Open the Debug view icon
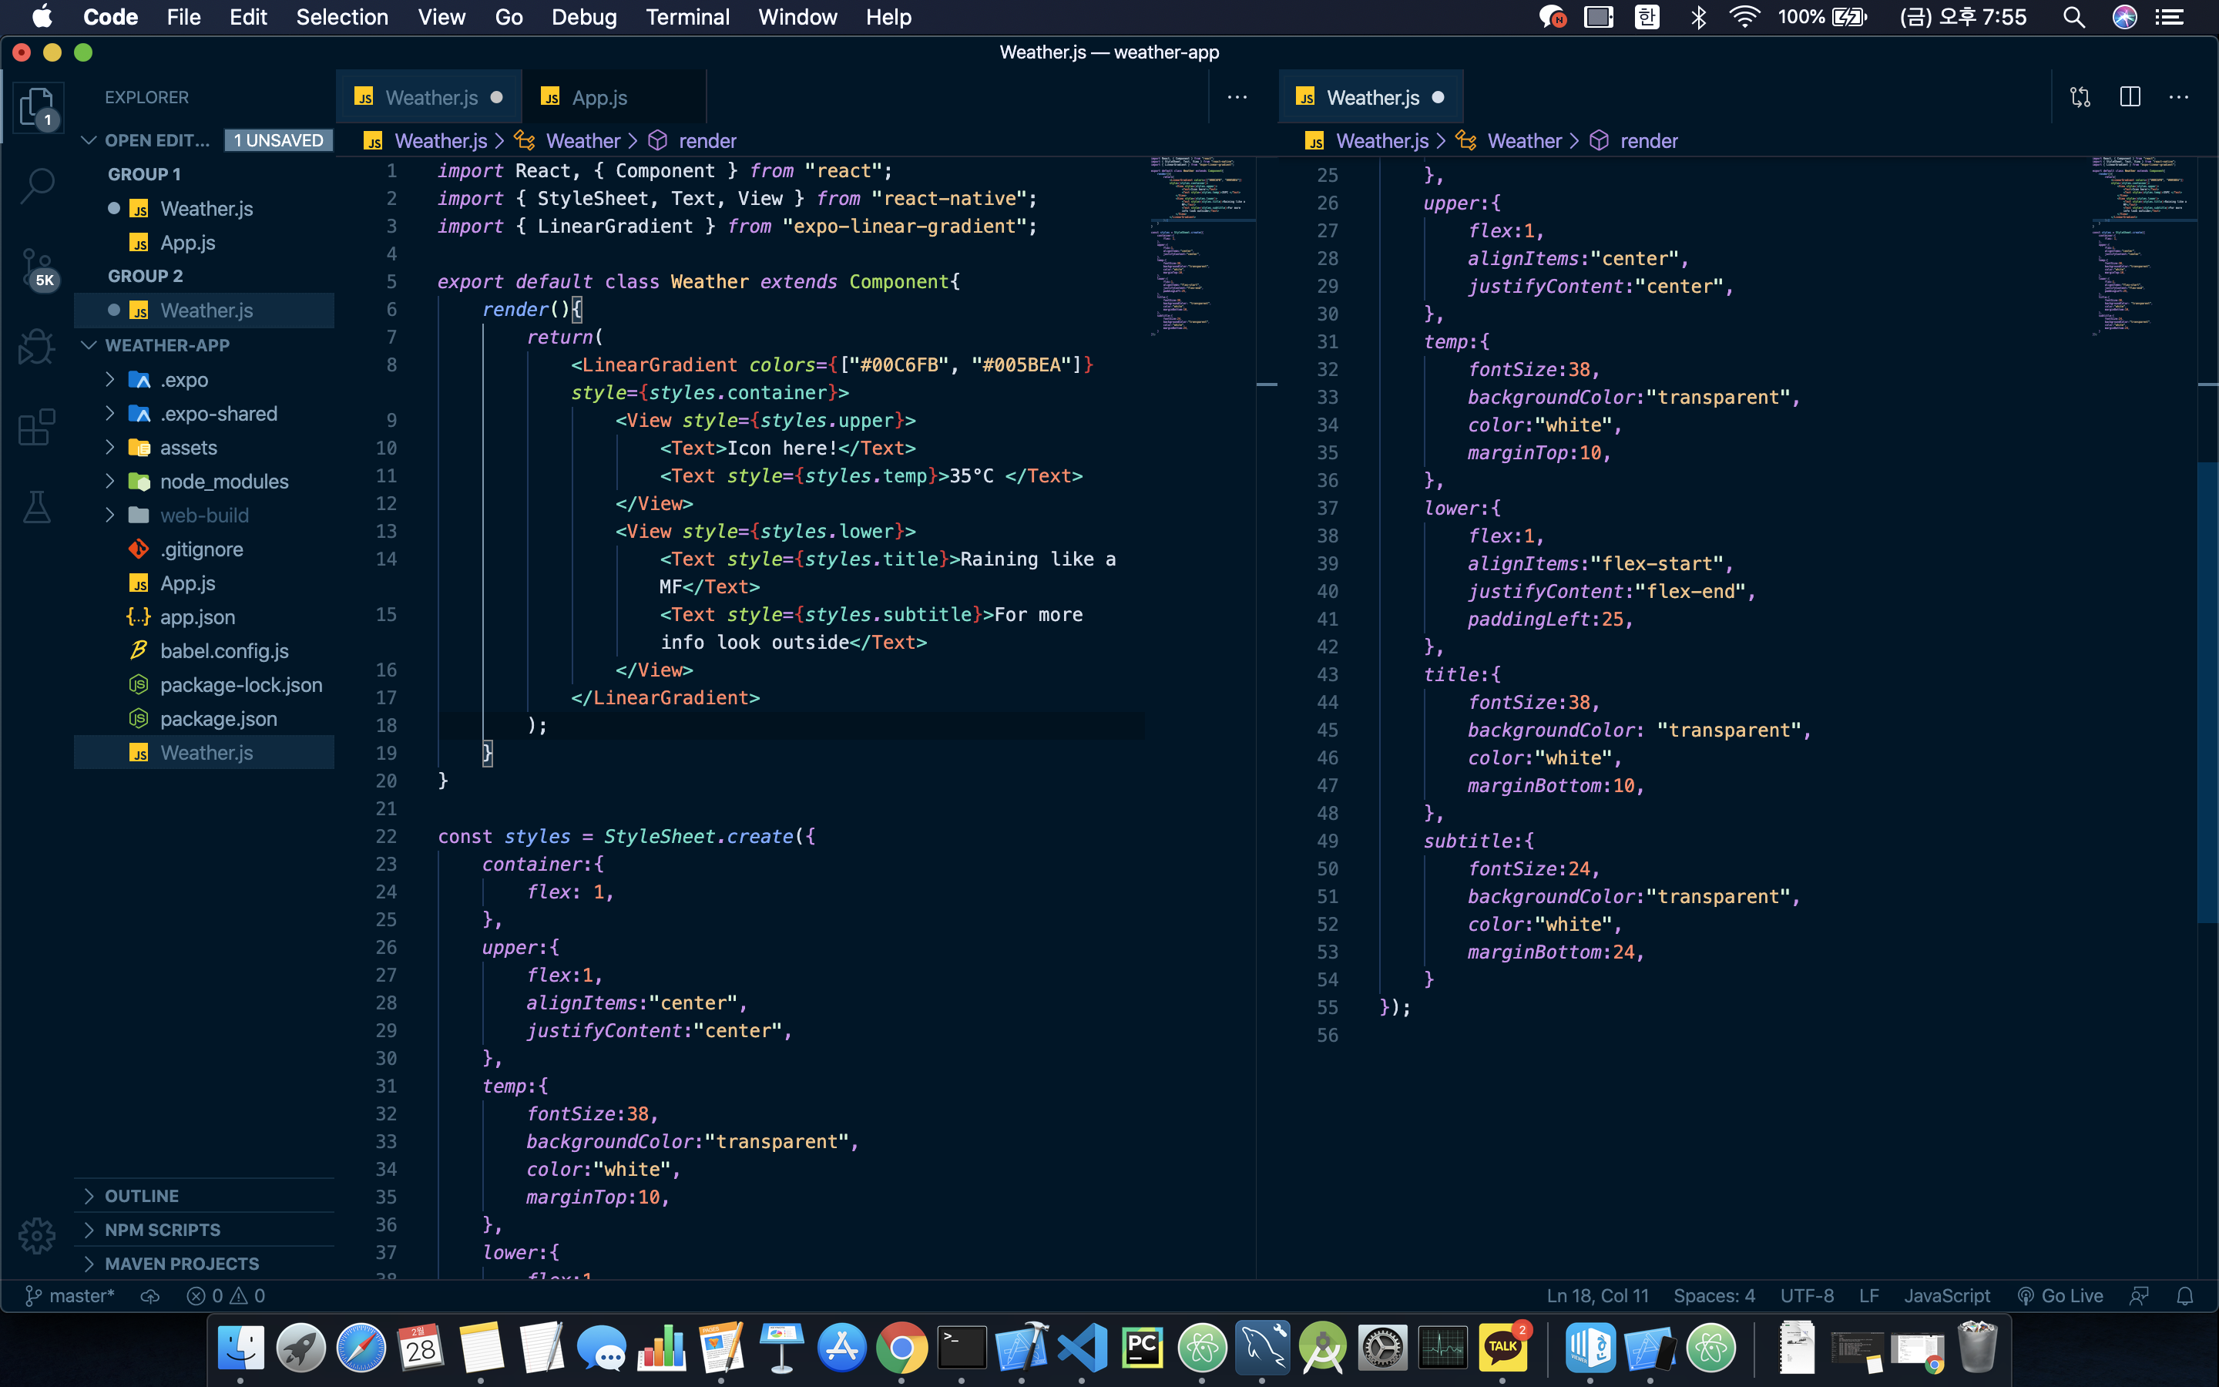Screen dimensions: 2219x1387 37,347
